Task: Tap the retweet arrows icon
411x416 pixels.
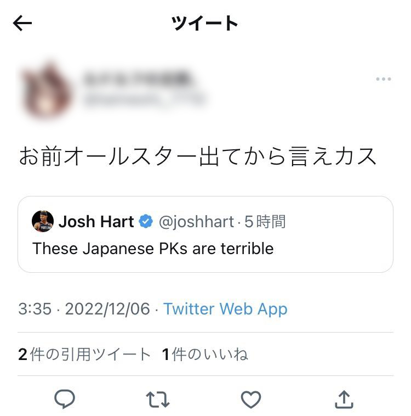Action: click(x=158, y=399)
